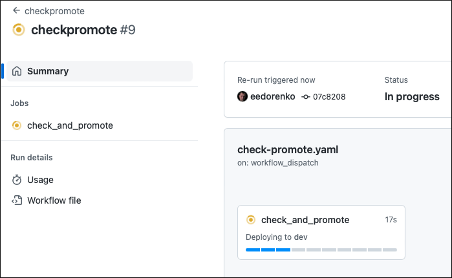
Task: Click the in-progress status icon beside run title
Action: (x=19, y=30)
